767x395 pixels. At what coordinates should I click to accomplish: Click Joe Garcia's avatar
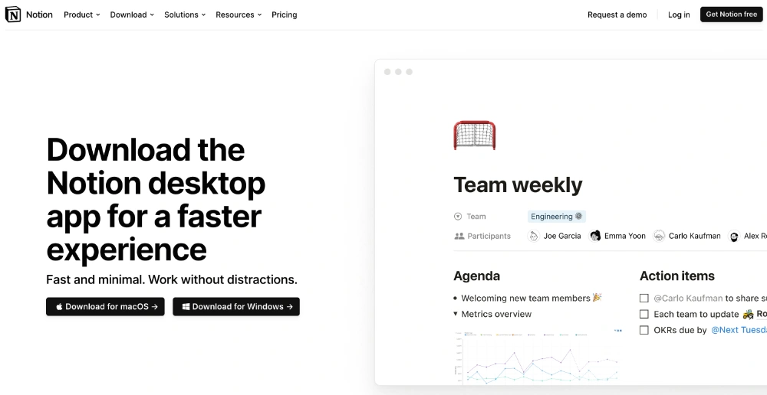coord(534,237)
